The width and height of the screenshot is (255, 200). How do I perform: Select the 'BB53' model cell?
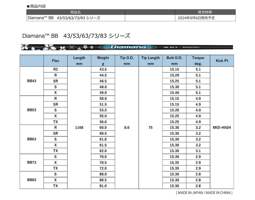click(x=32, y=110)
